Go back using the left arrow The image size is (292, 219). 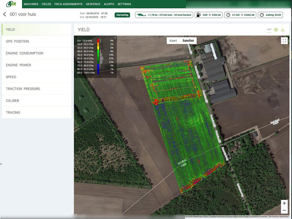pyautogui.click(x=5, y=14)
